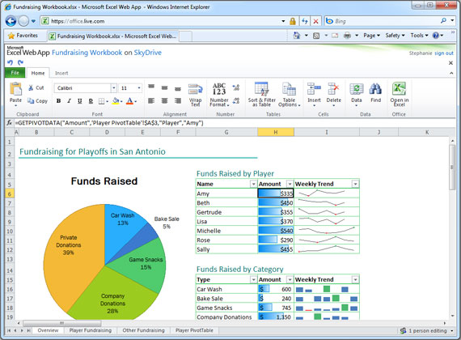Open the Tools menu in IE
This screenshot has height=340, width=461.
click(x=419, y=36)
